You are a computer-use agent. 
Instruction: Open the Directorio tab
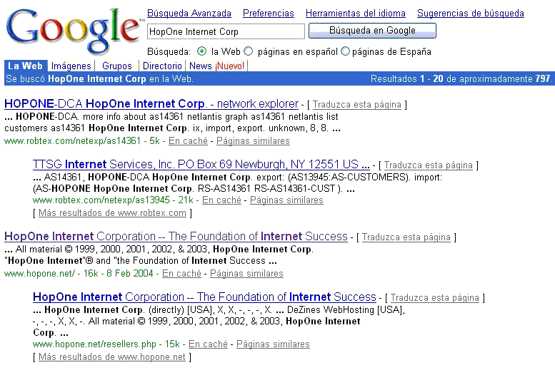162,66
